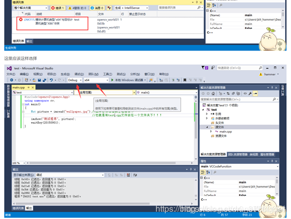Click the hammer account name in the title area
This screenshot has height=219, width=291.
[270, 74]
